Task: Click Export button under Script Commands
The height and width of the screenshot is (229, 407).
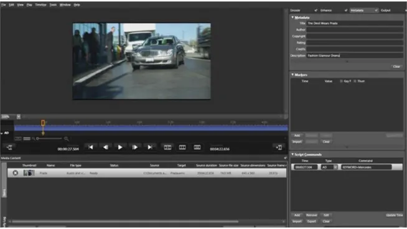Action: click(312, 221)
